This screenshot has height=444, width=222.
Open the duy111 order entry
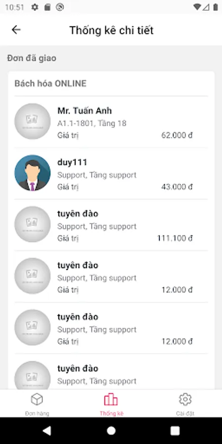[111, 173]
